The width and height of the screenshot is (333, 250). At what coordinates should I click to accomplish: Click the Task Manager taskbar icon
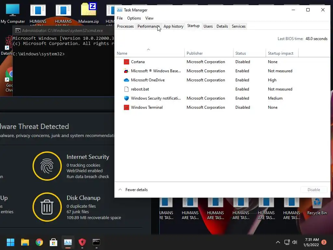point(68,242)
